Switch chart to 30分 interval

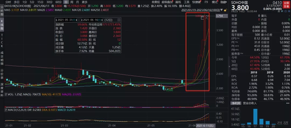click(49, 2)
